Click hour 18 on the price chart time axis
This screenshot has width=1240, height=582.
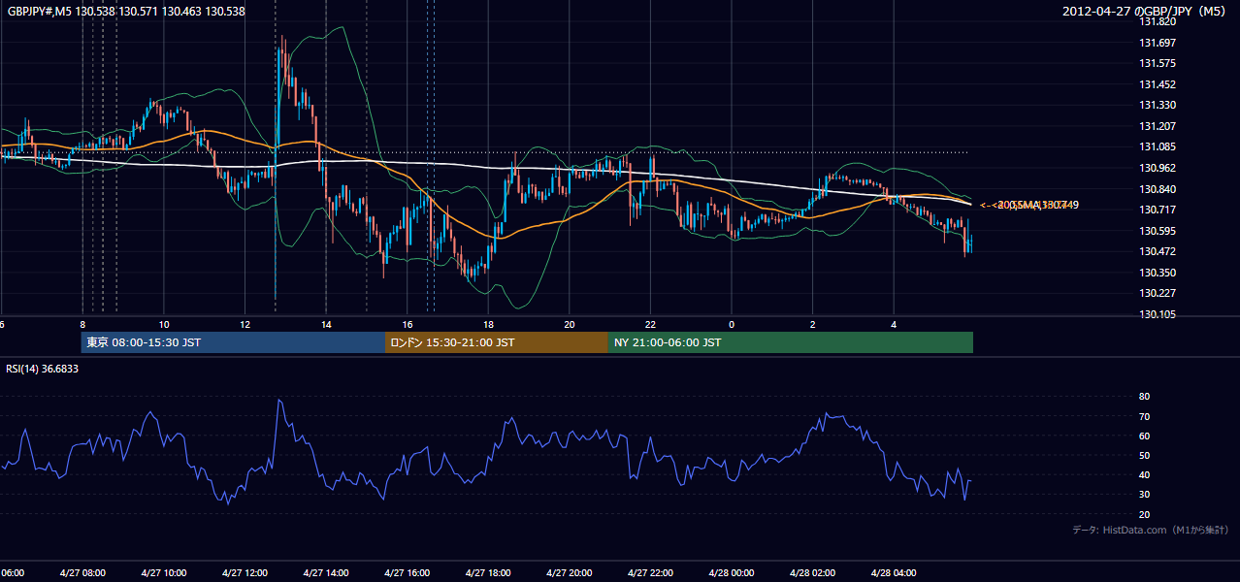tap(488, 324)
